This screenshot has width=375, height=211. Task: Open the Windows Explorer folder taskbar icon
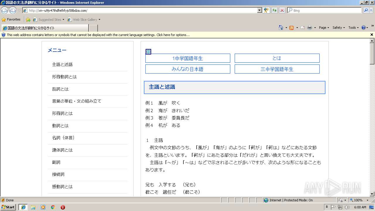[x=33, y=207]
